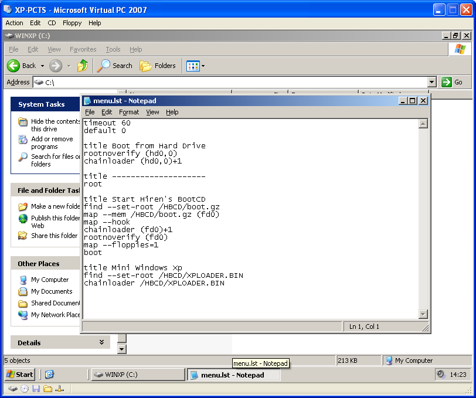Open Virtual PC Edit menu
476x398 pixels.
coord(35,23)
